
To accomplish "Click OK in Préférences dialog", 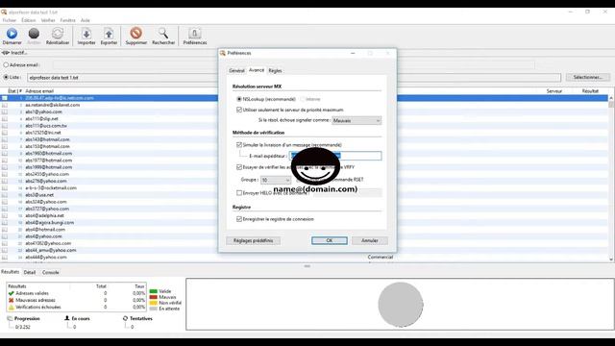I will point(330,240).
